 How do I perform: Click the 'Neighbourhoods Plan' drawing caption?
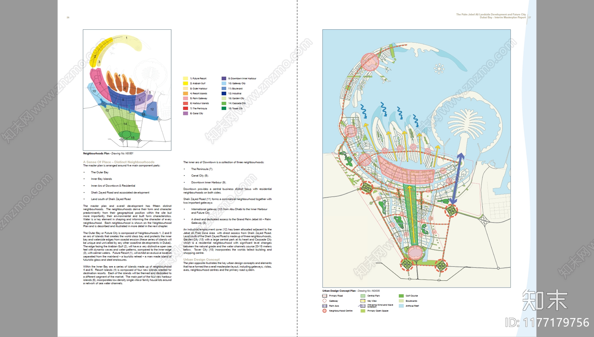[108, 153]
